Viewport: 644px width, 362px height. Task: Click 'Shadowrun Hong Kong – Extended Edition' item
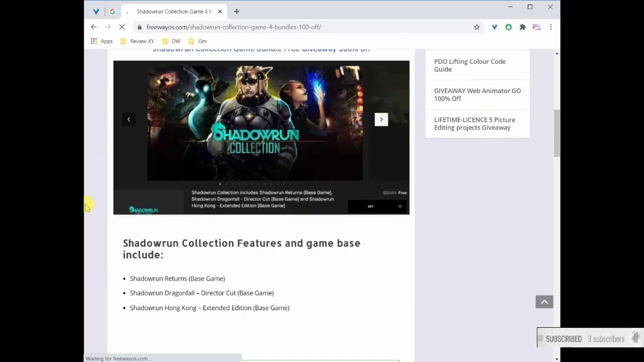click(x=209, y=308)
